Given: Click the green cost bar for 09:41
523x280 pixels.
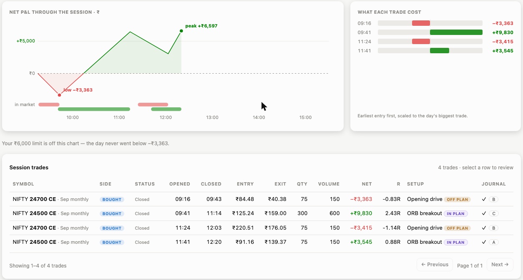Looking at the screenshot, I should coord(456,32).
